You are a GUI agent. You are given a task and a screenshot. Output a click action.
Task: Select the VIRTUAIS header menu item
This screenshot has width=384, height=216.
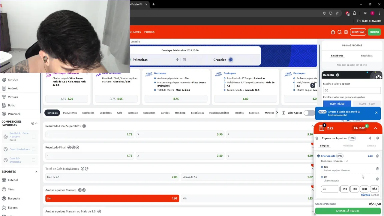pos(149,32)
